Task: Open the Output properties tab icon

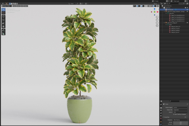Action: (161, 111)
